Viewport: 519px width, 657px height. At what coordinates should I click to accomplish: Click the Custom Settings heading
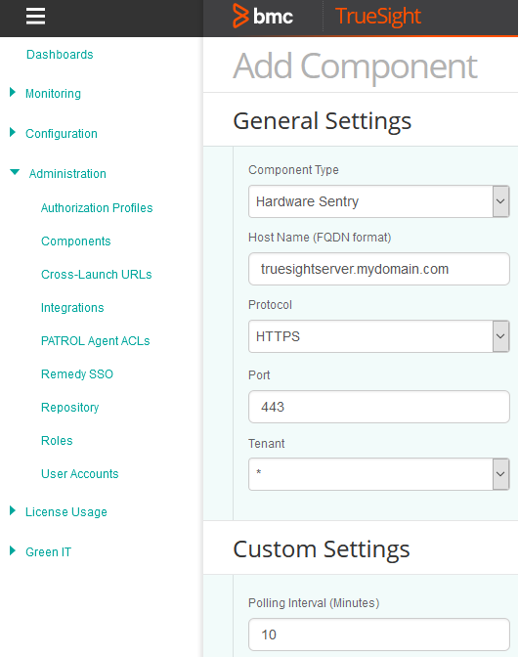pos(322,549)
